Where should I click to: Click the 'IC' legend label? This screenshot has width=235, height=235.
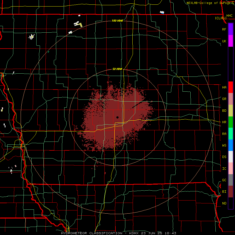(x=224, y=169)
